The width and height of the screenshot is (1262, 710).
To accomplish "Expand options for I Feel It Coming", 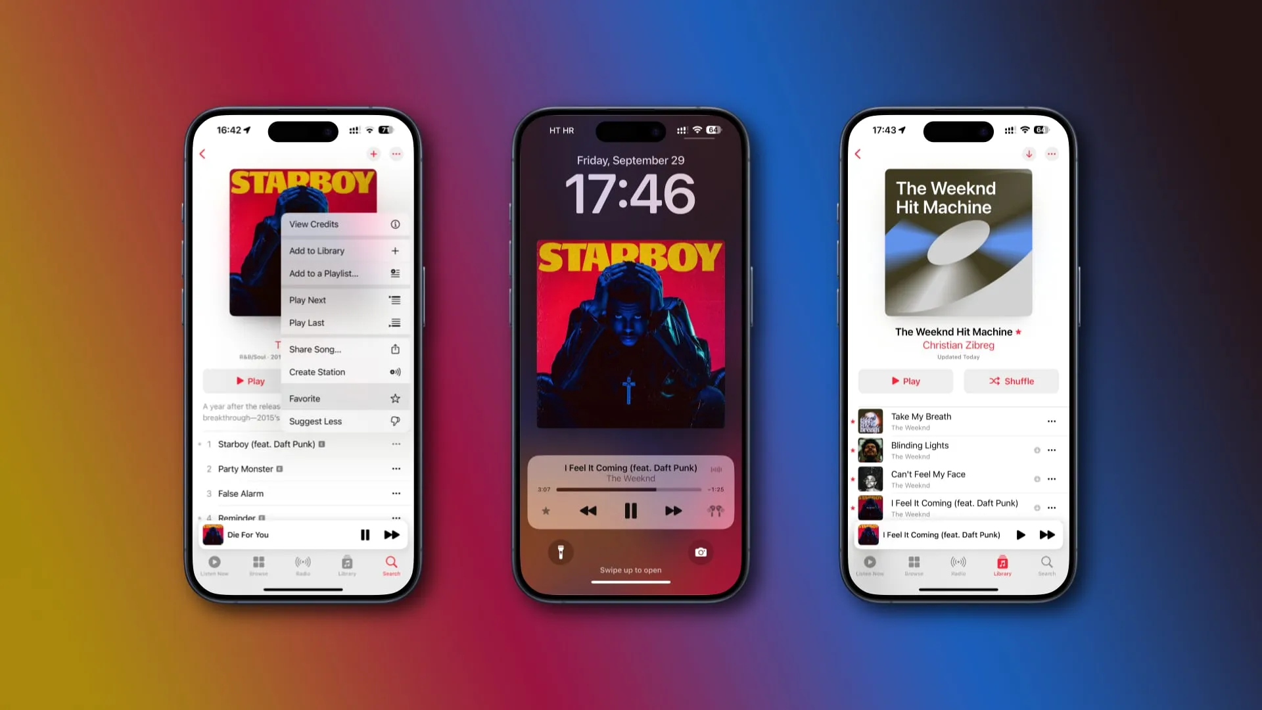I will [x=1052, y=507].
